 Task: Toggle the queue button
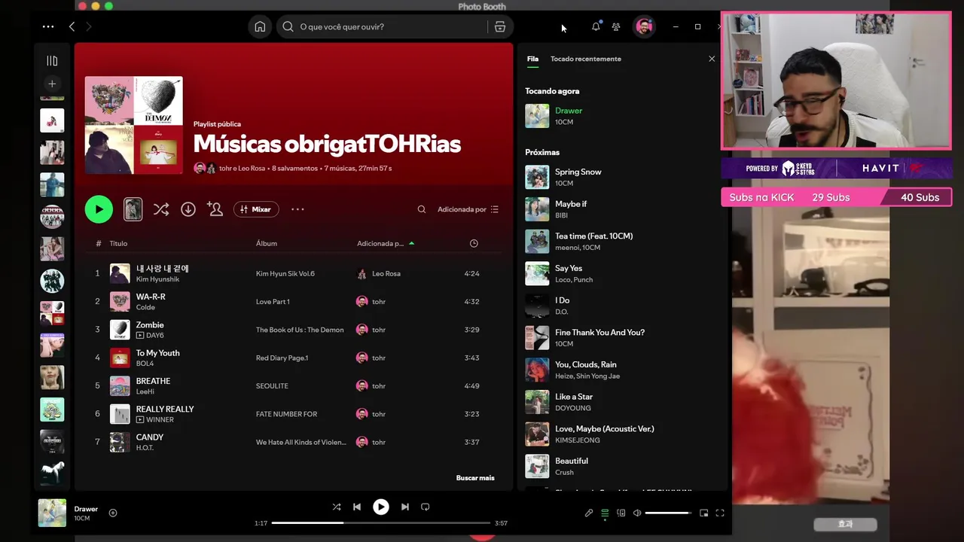(x=605, y=513)
